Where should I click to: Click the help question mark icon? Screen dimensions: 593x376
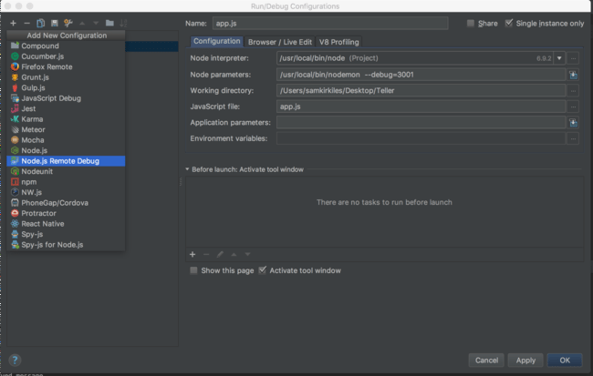pos(15,360)
